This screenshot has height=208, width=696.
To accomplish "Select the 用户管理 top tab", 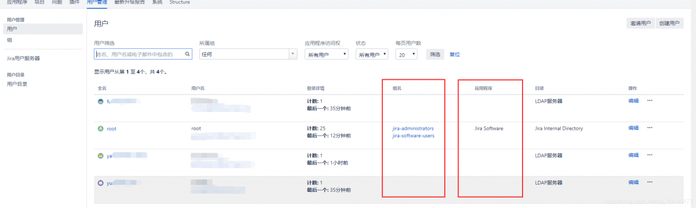I will (97, 3).
